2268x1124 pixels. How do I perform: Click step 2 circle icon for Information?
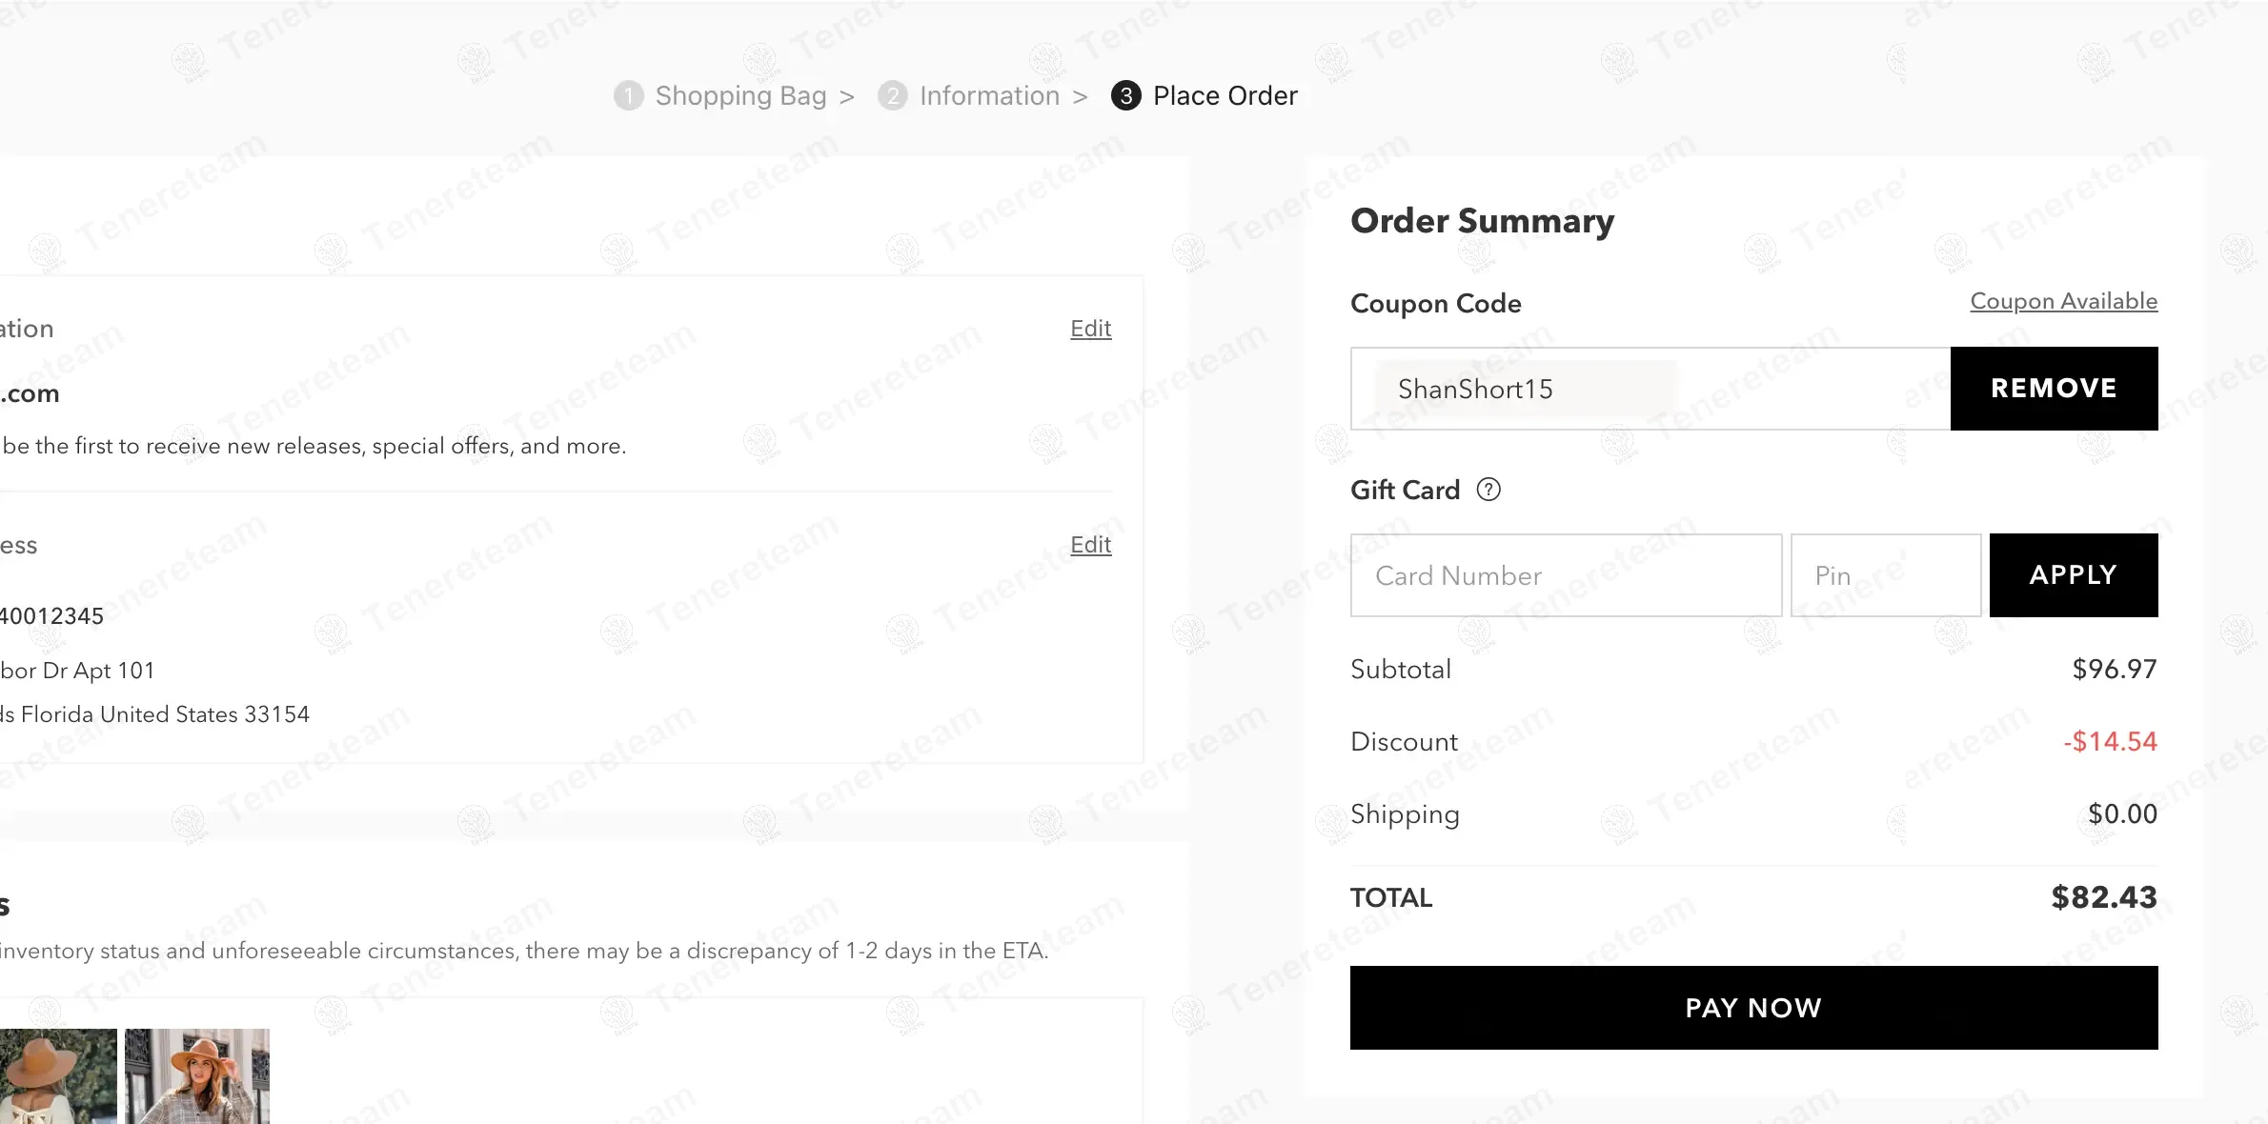[892, 96]
